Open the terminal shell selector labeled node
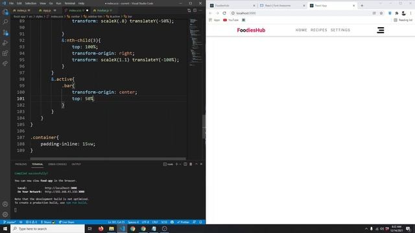The image size is (415, 233). [x=168, y=164]
